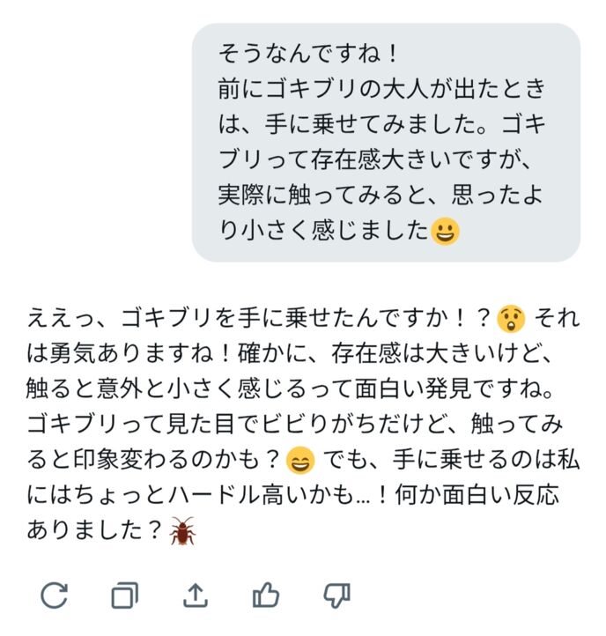Viewport: 606px width, 636px height.
Task: Copy the assistant's reply
Action: (x=124, y=596)
